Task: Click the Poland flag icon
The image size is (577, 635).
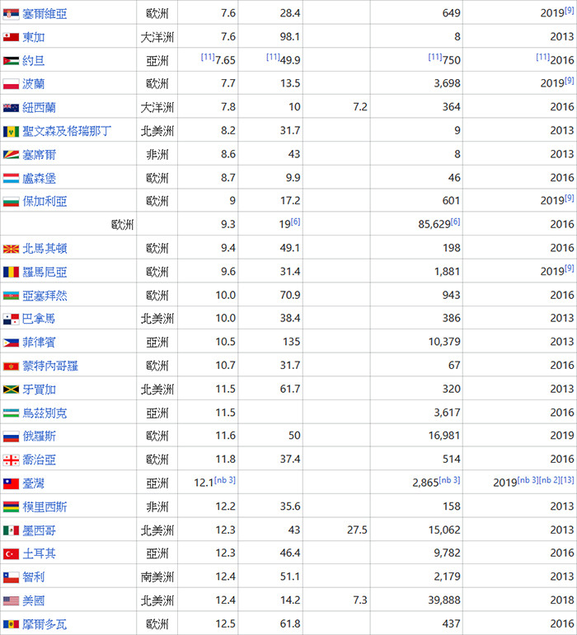Action: (x=11, y=84)
